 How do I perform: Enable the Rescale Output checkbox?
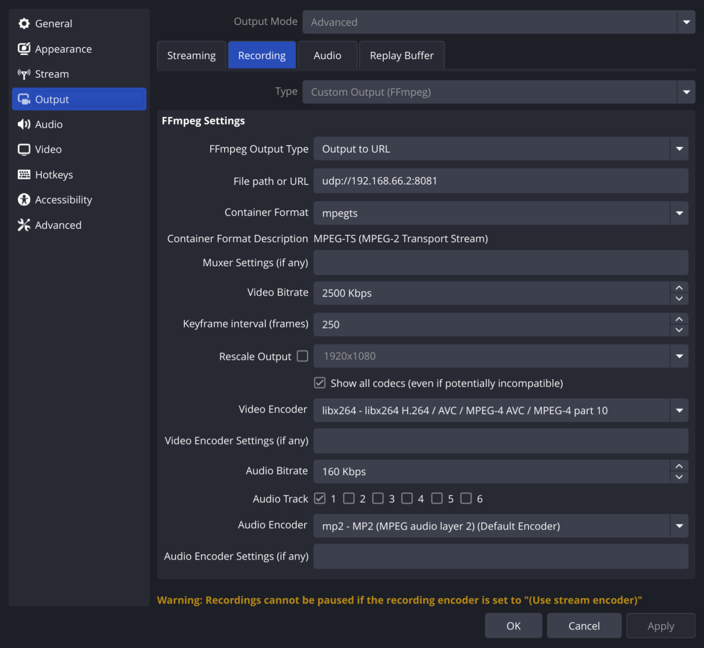pos(303,356)
